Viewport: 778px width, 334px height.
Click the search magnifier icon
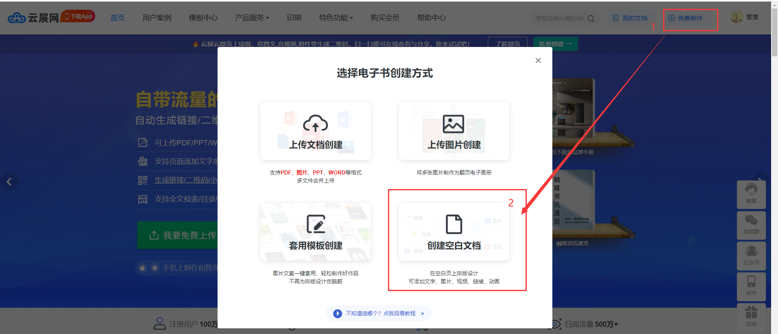[591, 18]
